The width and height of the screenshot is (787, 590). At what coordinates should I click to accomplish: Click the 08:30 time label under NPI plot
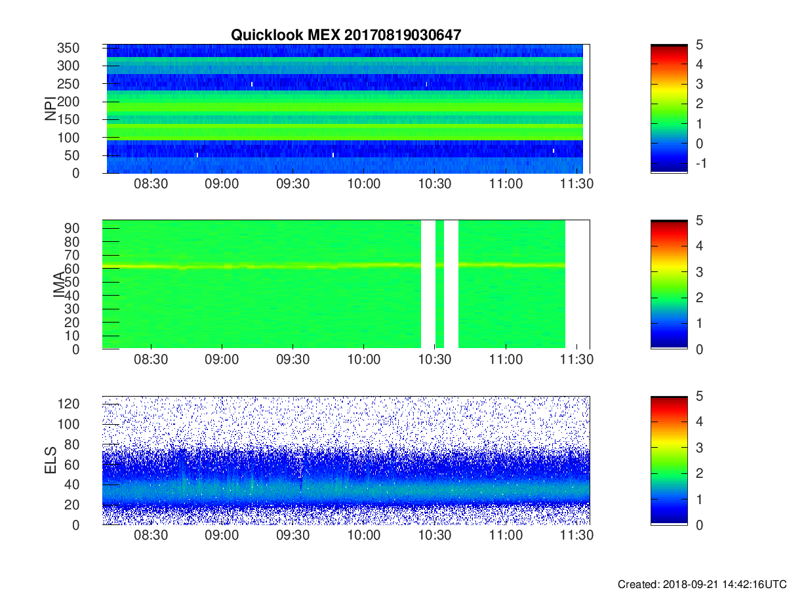coord(151,185)
